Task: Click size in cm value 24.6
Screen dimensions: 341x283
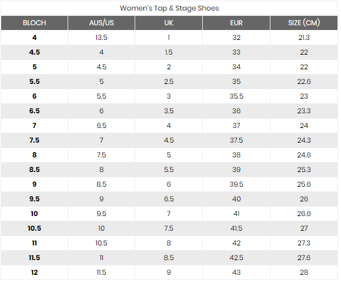Action: (304, 155)
